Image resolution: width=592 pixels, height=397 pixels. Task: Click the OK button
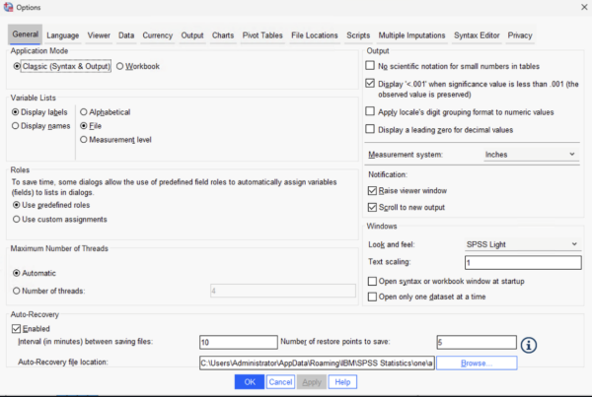pyautogui.click(x=250, y=381)
